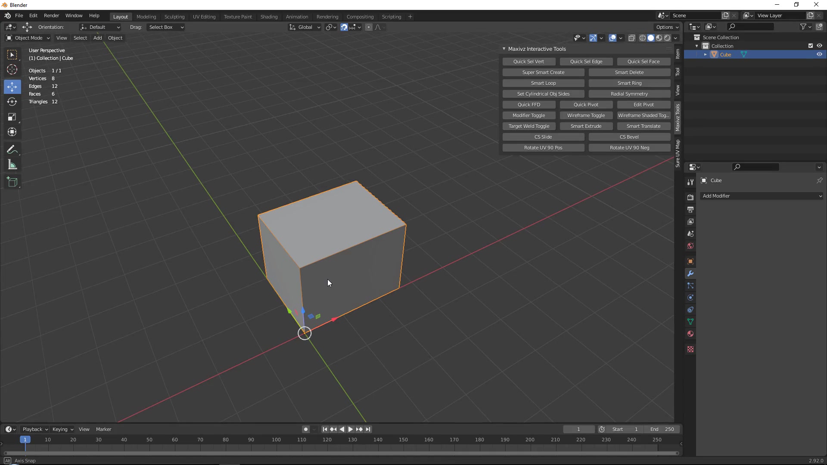The image size is (827, 465).
Task: Switch to the Shading workspace tab
Action: 269,17
